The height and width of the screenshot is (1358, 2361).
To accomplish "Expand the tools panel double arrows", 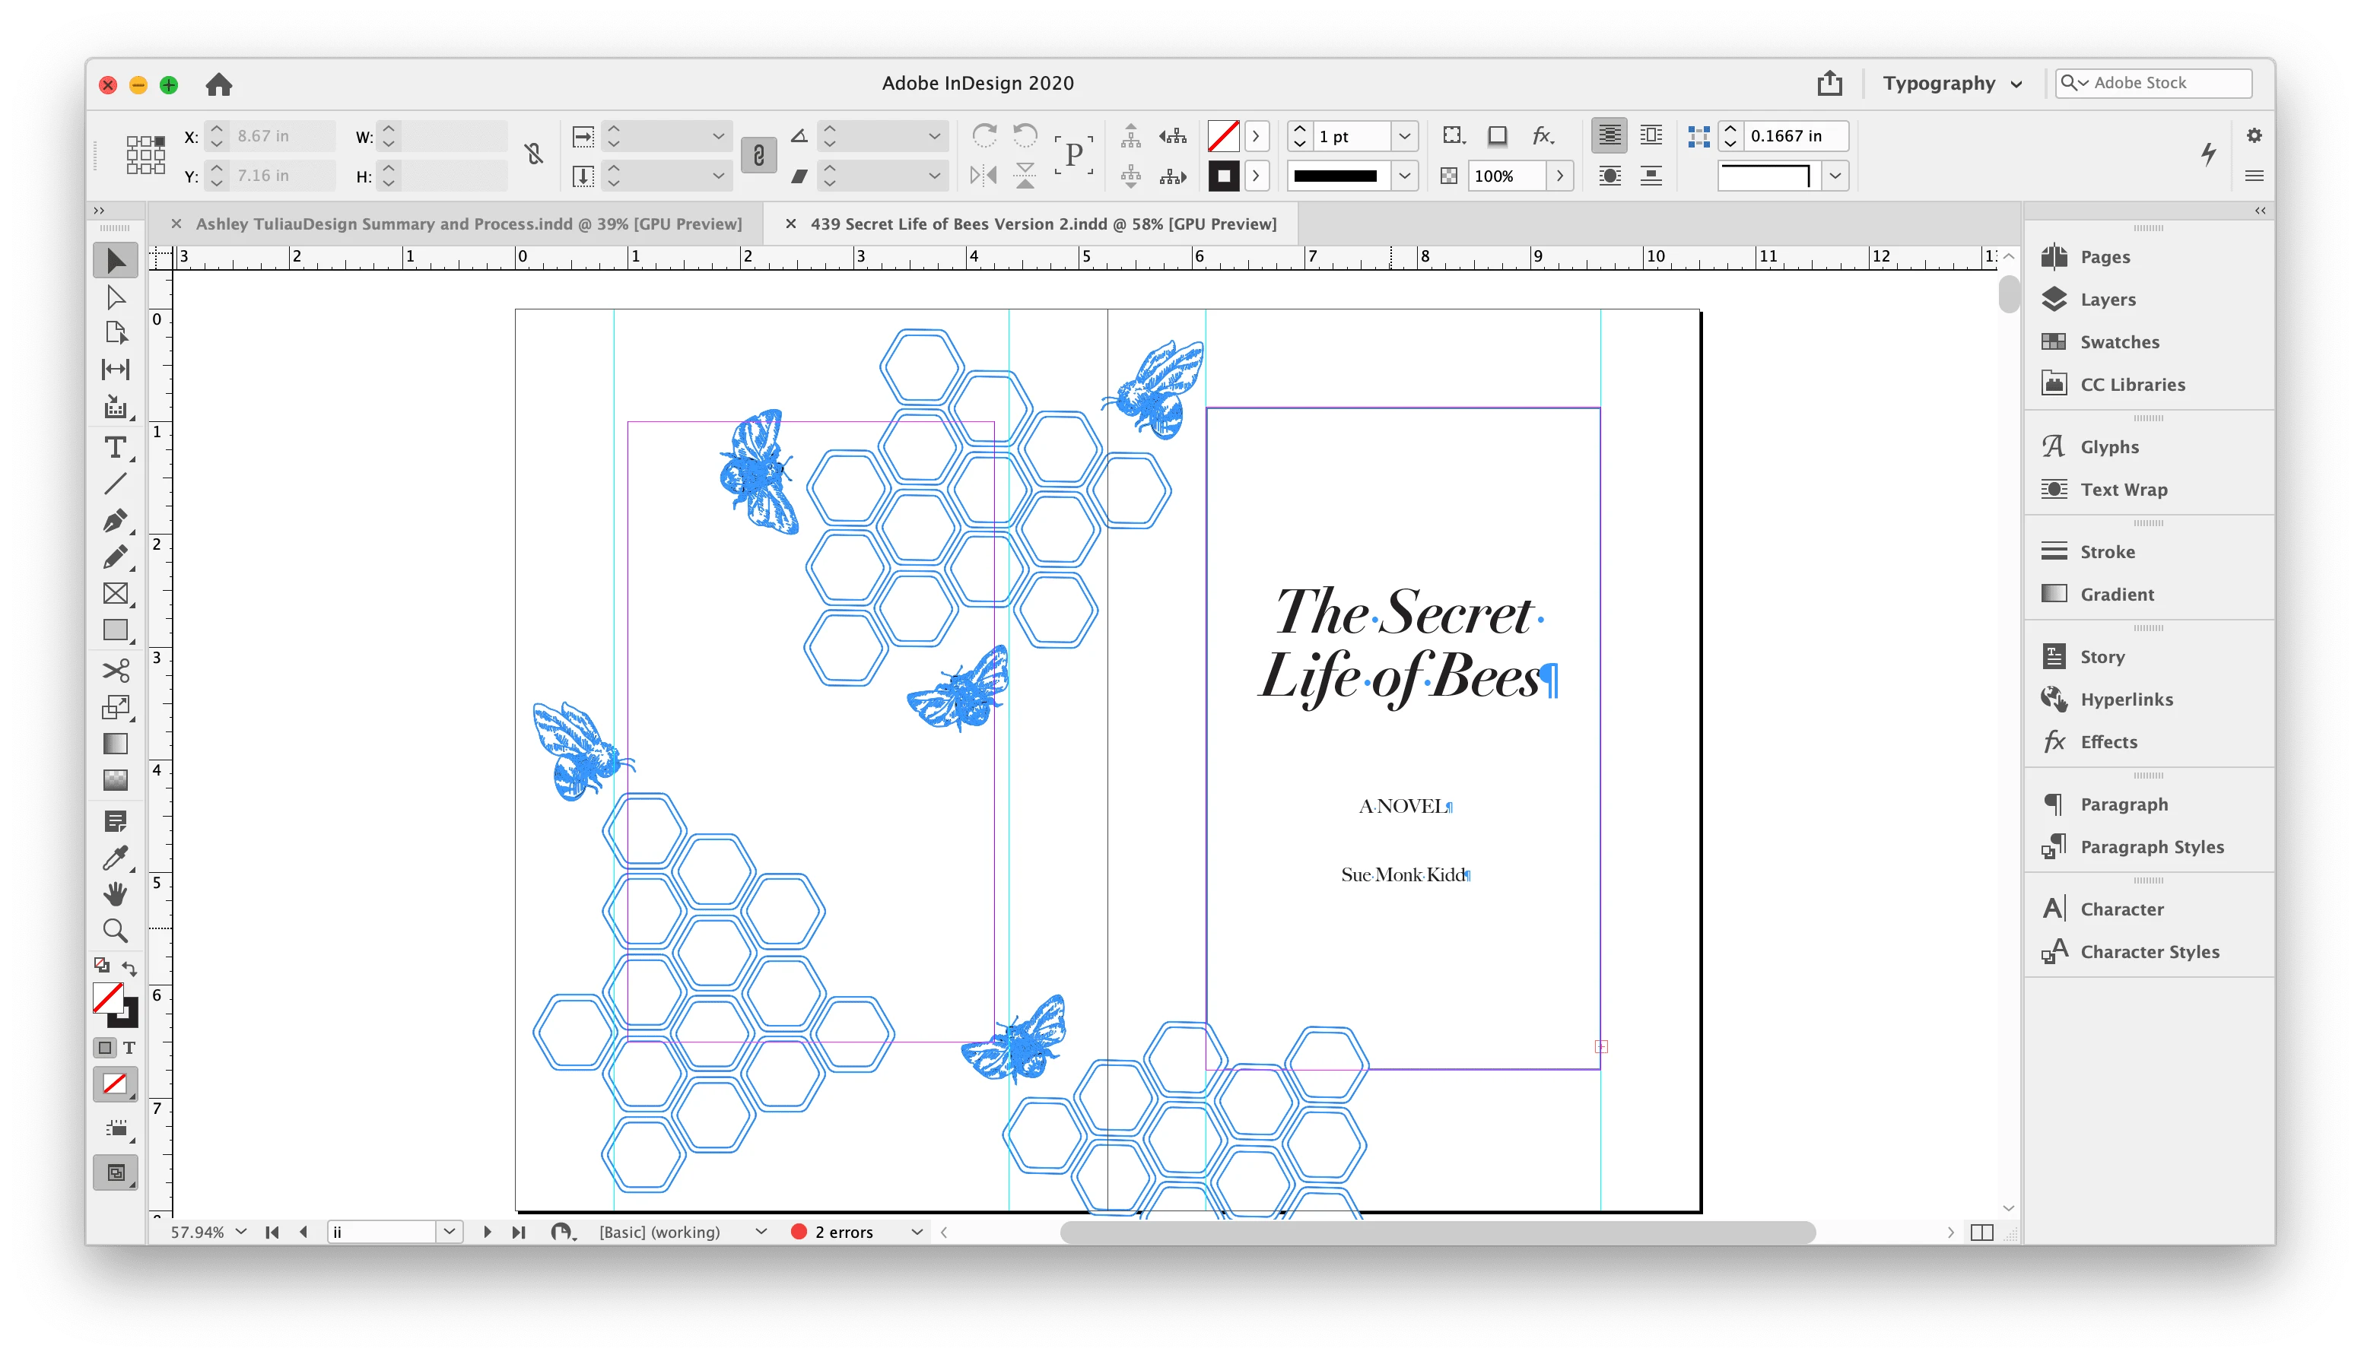I will (99, 211).
